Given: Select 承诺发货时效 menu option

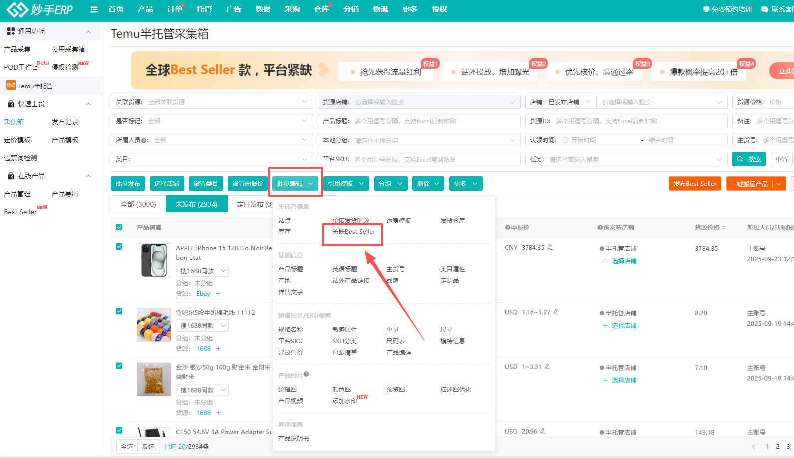Looking at the screenshot, I should click(x=351, y=221).
